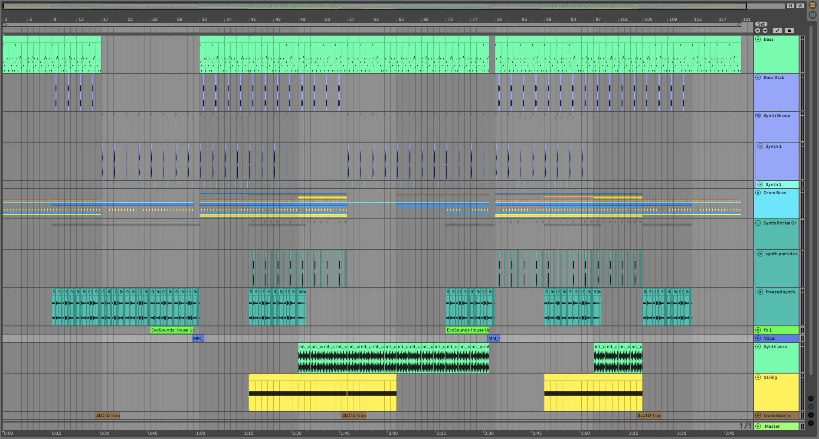The height and width of the screenshot is (439, 819).
Task: Click the Set locator button
Action: 761,24
